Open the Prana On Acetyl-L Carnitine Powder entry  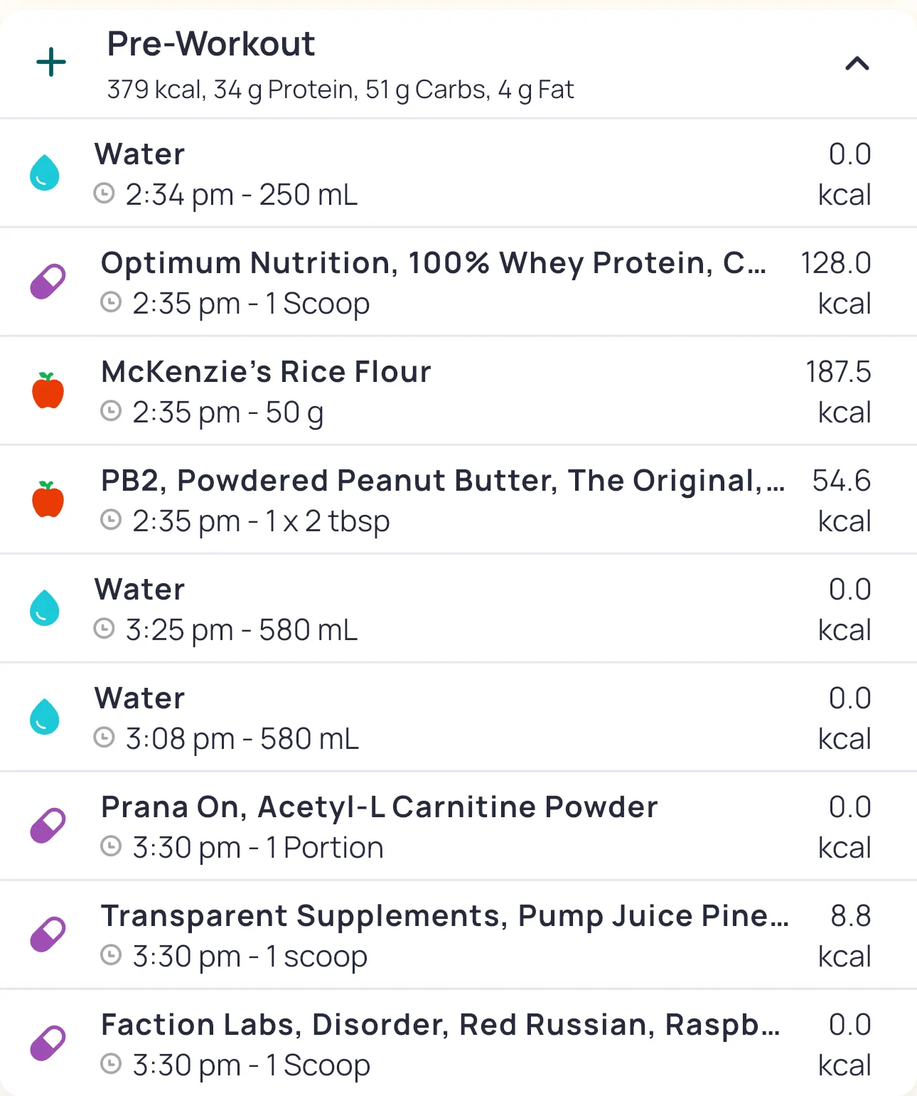[379, 807]
